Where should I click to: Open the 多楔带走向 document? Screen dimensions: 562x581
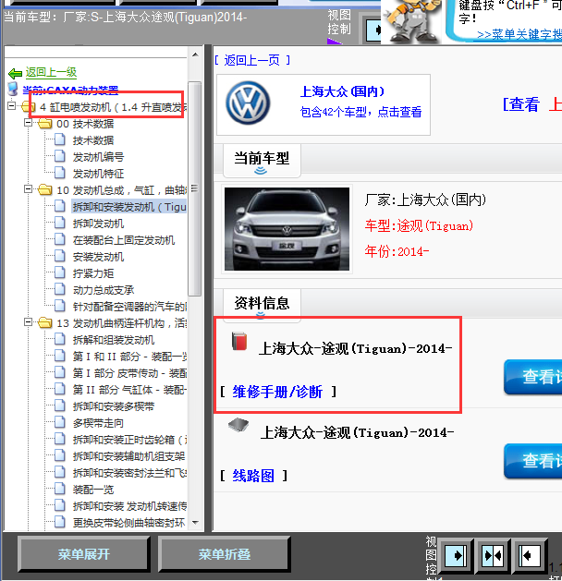pyautogui.click(x=98, y=423)
